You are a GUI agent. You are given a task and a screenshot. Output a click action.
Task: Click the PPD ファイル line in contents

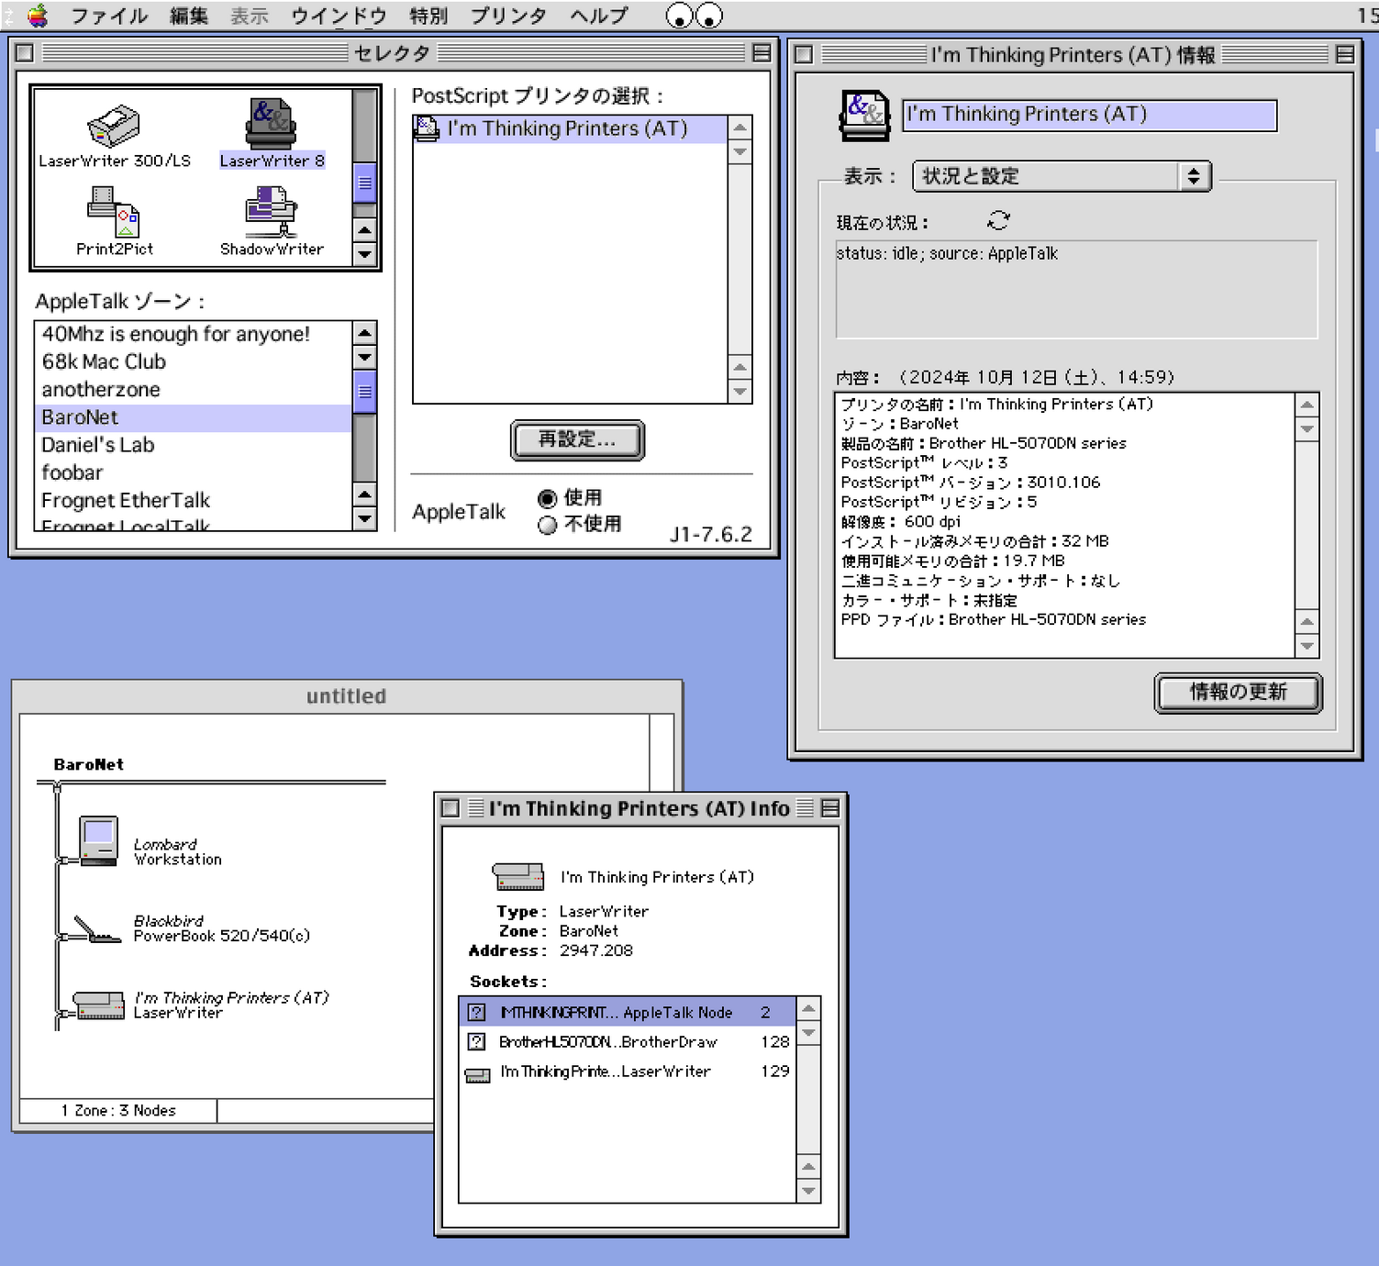(994, 619)
